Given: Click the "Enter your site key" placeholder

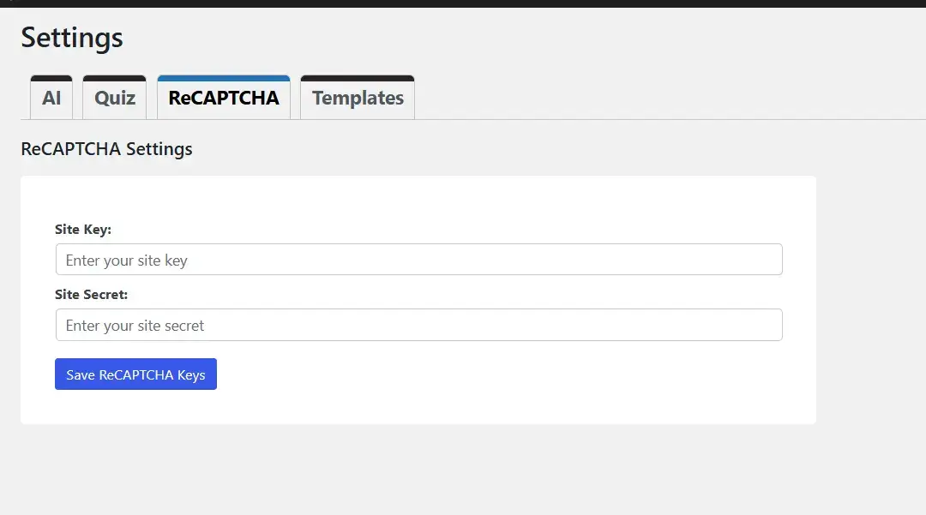Looking at the screenshot, I should (x=127, y=260).
